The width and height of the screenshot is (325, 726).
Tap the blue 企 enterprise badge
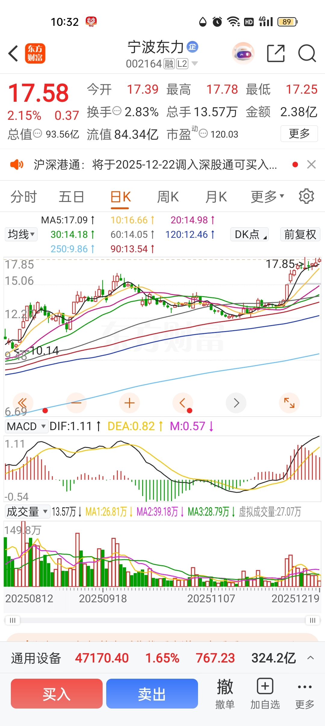tap(193, 47)
